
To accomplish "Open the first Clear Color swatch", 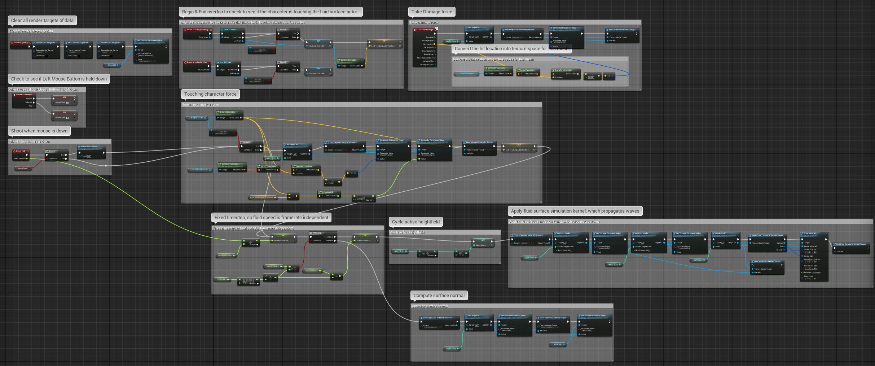I will tap(46, 56).
